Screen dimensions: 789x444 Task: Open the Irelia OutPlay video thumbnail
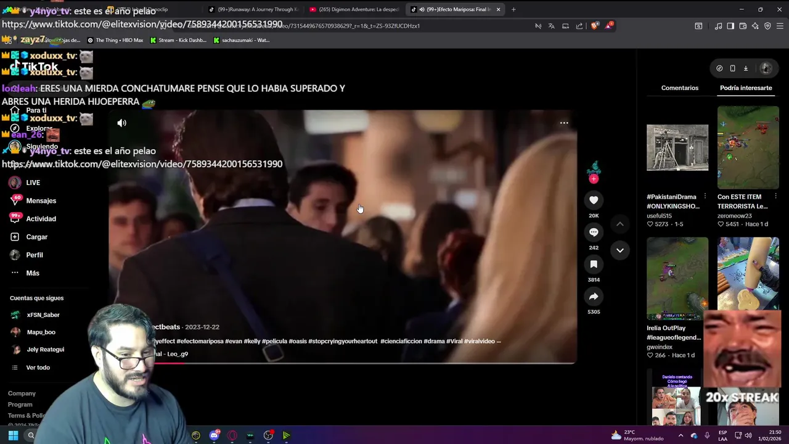click(x=677, y=279)
